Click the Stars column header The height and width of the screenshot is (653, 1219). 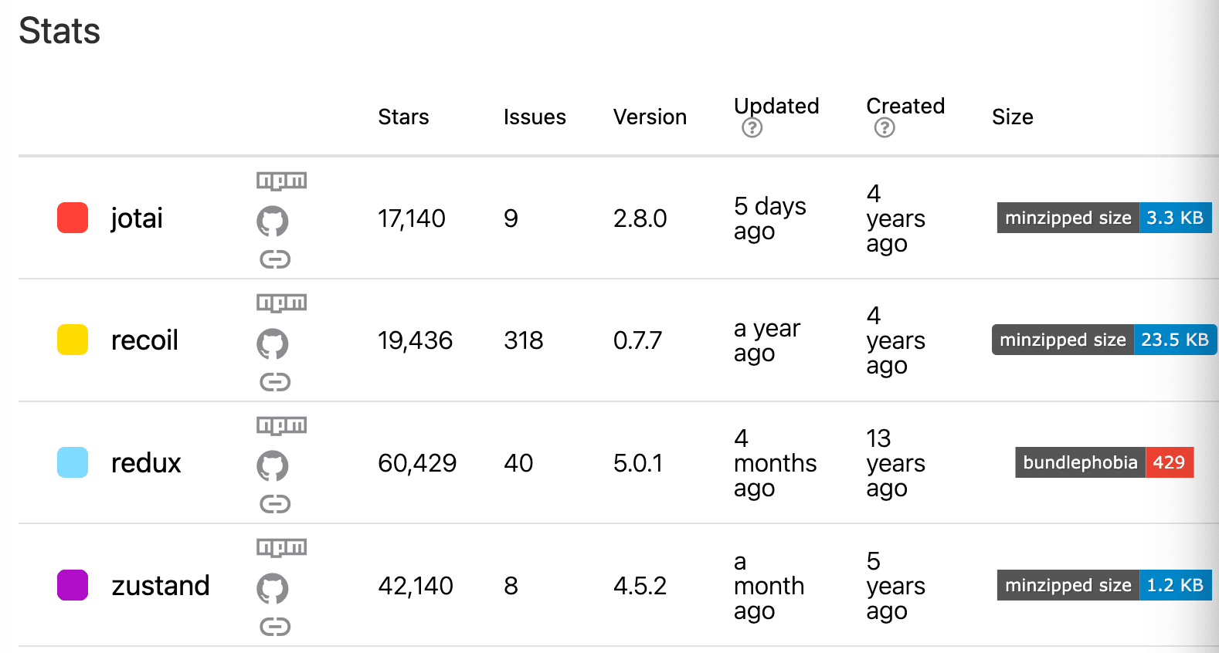[x=403, y=117]
